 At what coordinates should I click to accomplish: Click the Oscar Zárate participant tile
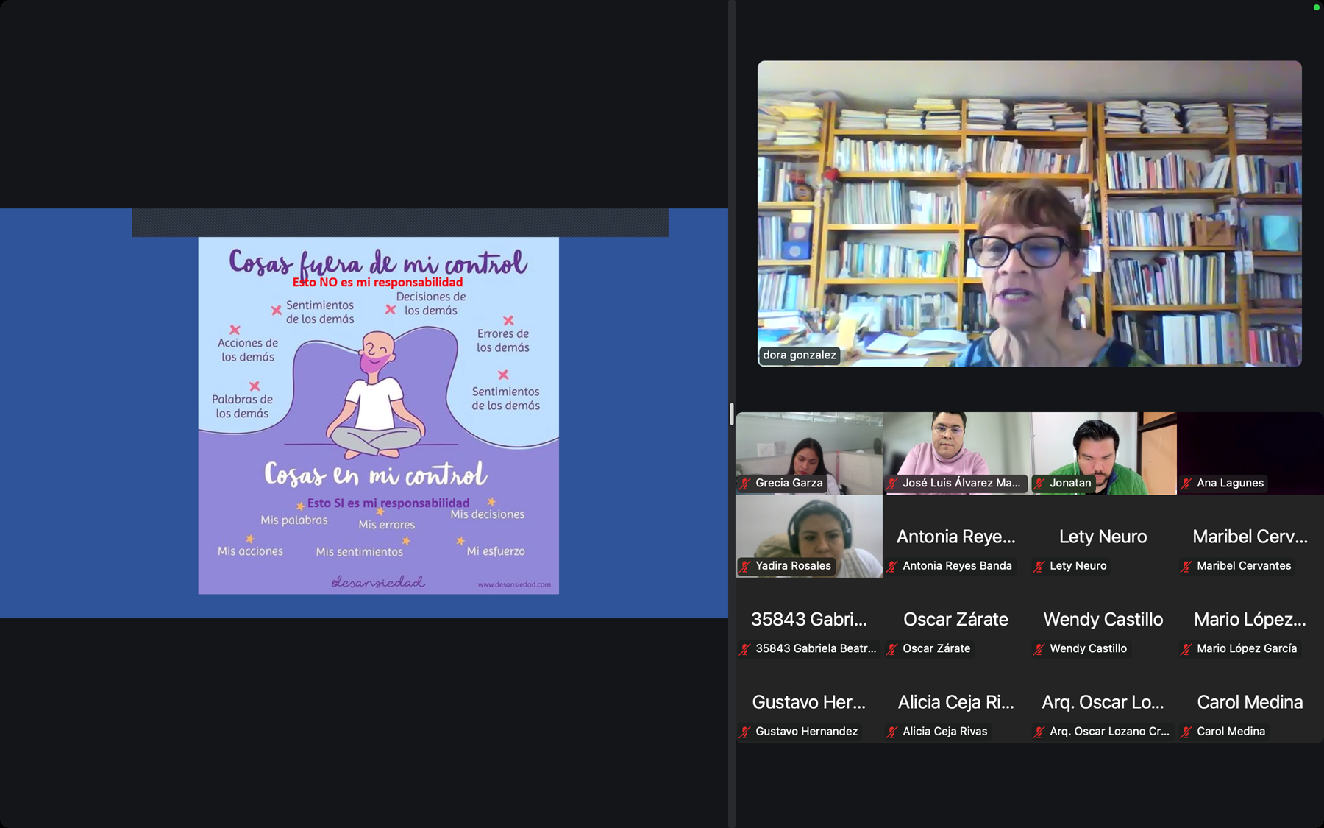click(955, 620)
